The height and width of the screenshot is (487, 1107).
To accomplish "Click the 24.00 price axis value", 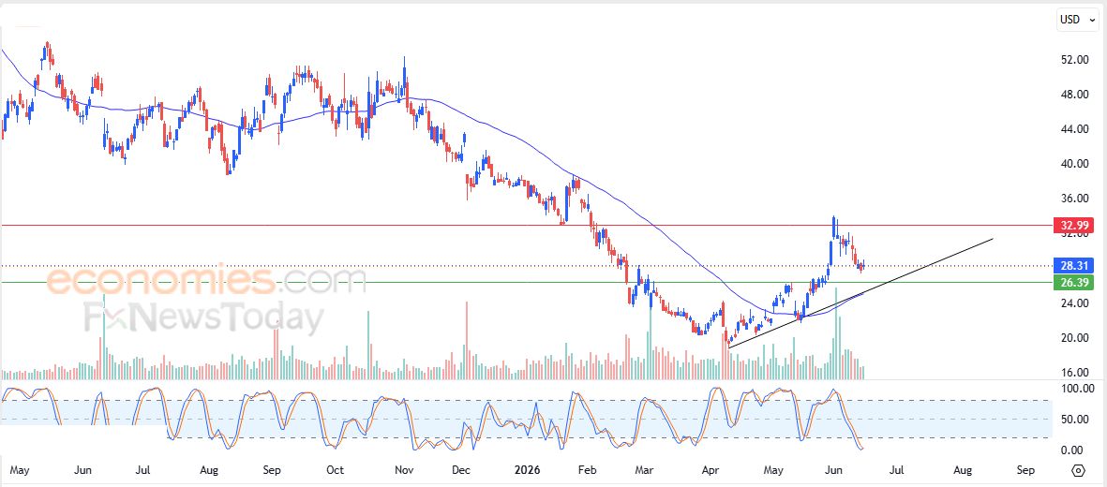I will [x=1074, y=303].
